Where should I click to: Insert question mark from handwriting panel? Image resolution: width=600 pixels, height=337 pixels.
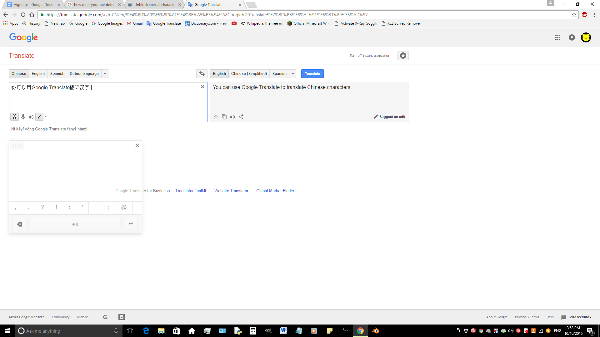42,208
